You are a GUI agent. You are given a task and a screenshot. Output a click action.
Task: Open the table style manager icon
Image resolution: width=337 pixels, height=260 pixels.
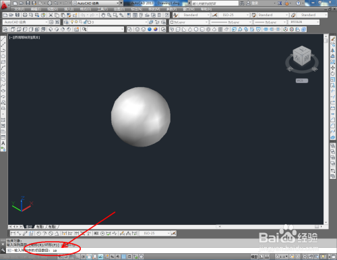(x=254, y=15)
